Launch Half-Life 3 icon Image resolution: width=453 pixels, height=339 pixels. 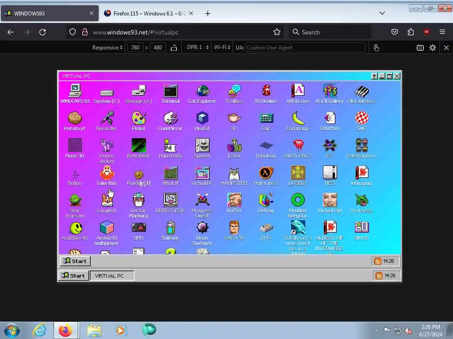click(266, 176)
